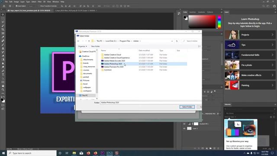Click the foreground color swatch in toolbar
Screen dimensions: 277x156
click(2, 100)
